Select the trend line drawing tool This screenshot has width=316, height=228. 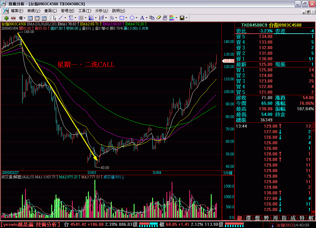(x=61, y=18)
